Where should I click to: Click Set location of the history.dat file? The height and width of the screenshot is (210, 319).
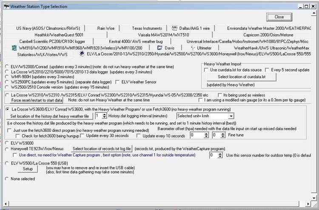[x=49, y=116]
